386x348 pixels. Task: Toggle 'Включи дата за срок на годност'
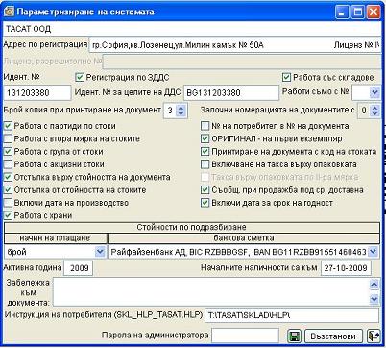point(205,203)
